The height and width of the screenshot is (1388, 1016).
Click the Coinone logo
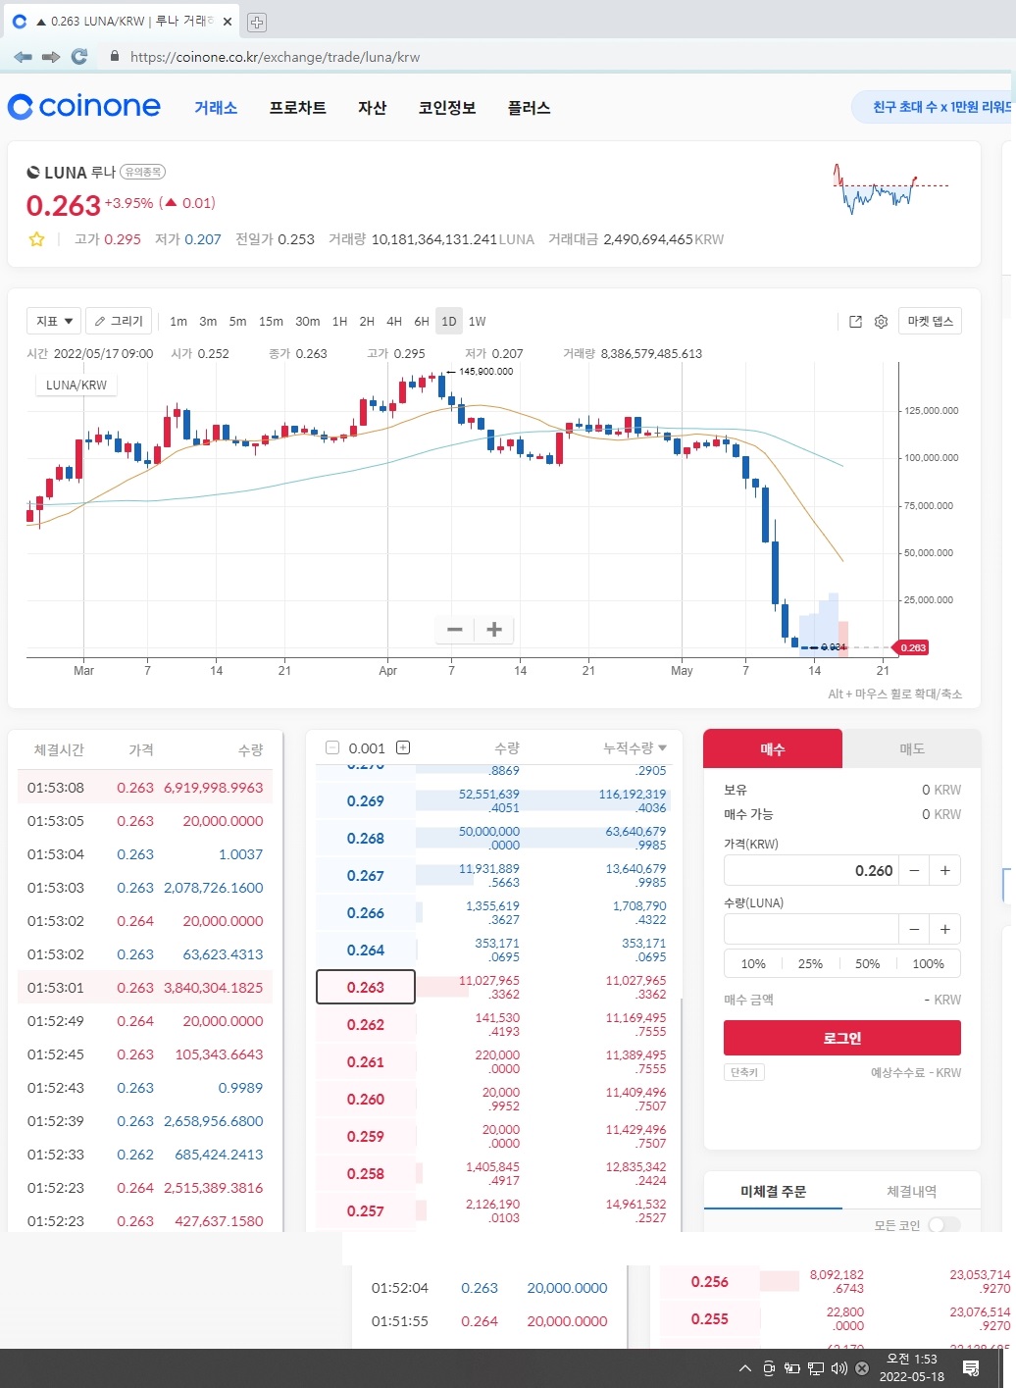point(84,106)
